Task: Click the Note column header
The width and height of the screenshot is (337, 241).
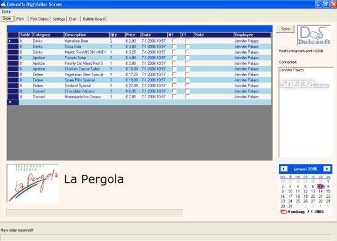Action: [214, 35]
